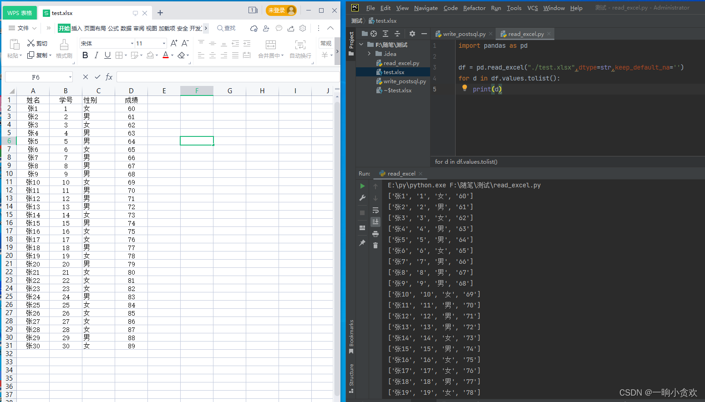Select read_excel.py in Project tree
This screenshot has width=705, height=402.
[401, 63]
